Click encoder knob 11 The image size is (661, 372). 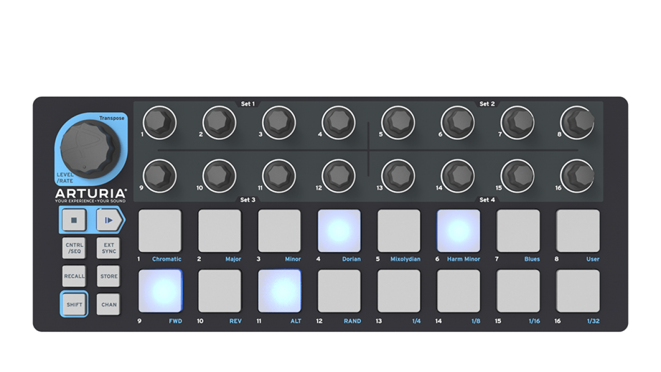279,176
